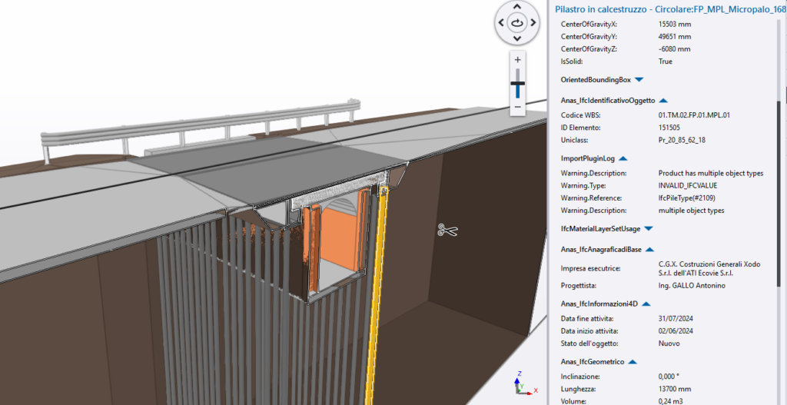The height and width of the screenshot is (405, 787).
Task: Collapse the Anas_IfcGeometrico group
Action: (632, 361)
